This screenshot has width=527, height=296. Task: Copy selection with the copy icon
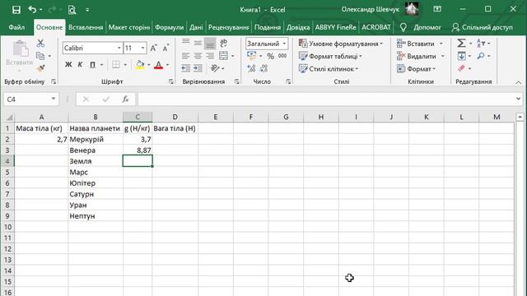[40, 56]
